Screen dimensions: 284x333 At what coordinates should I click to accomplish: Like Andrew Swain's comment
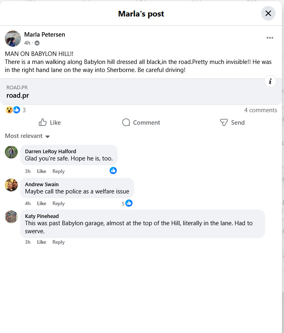(41, 203)
